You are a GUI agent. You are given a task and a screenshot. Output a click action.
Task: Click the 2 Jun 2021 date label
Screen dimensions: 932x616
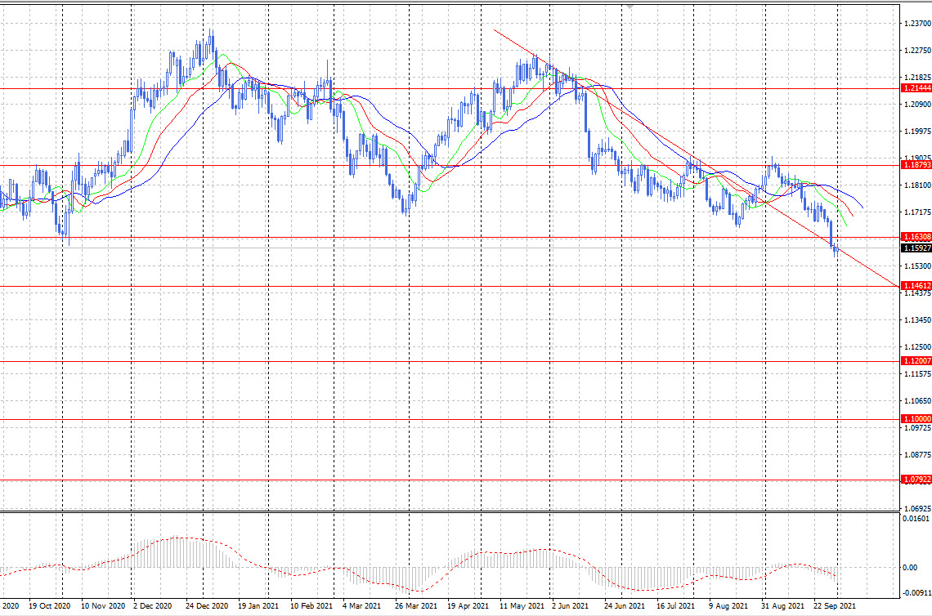[x=570, y=606]
